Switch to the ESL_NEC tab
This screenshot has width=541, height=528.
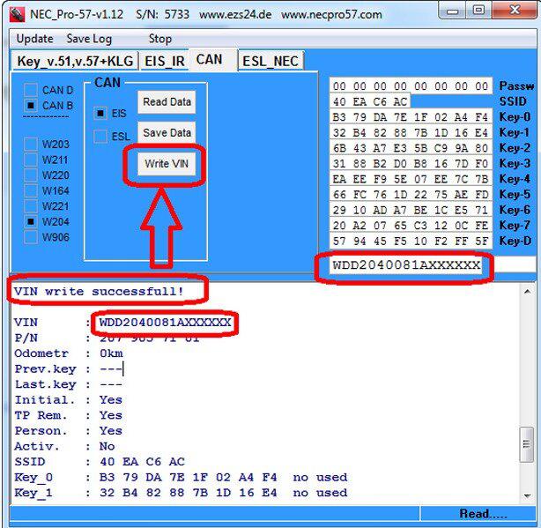coord(270,61)
